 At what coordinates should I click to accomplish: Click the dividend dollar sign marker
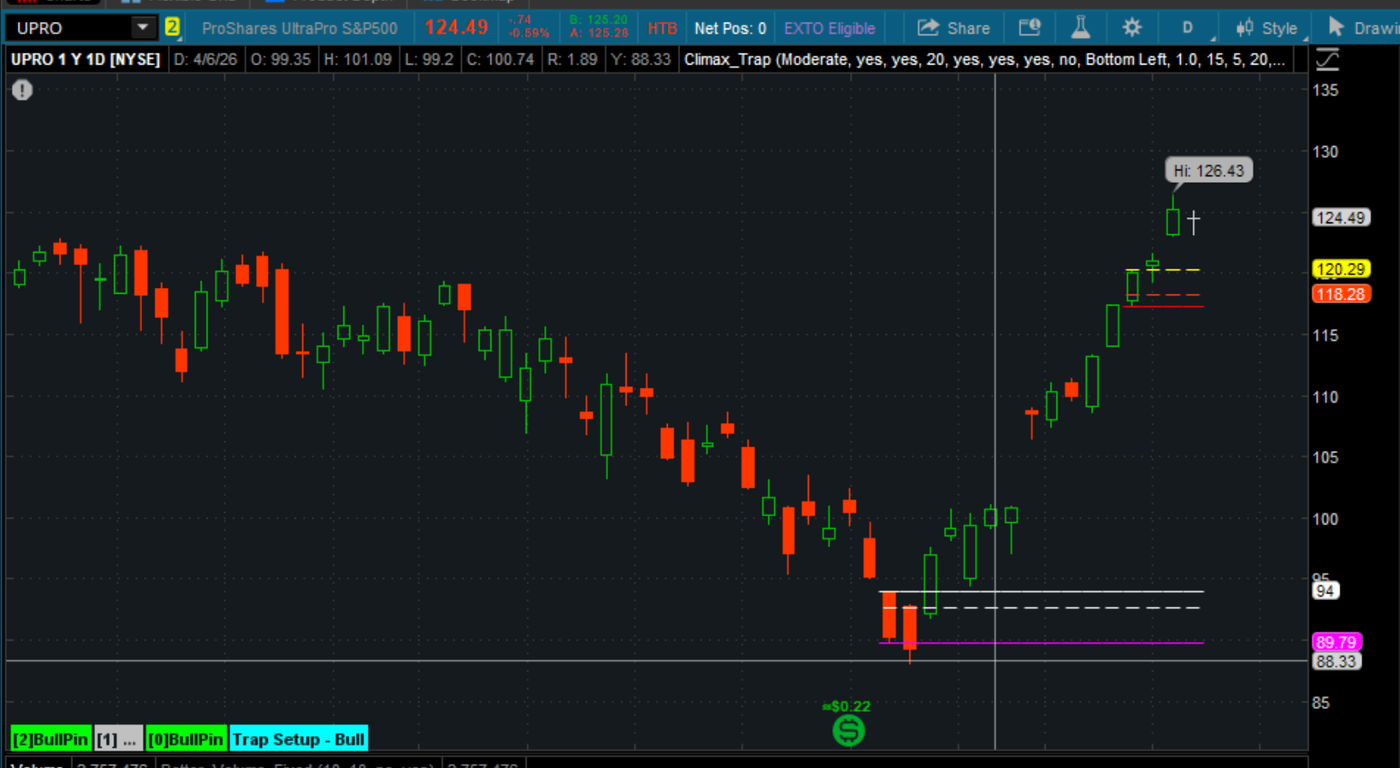pyautogui.click(x=848, y=731)
